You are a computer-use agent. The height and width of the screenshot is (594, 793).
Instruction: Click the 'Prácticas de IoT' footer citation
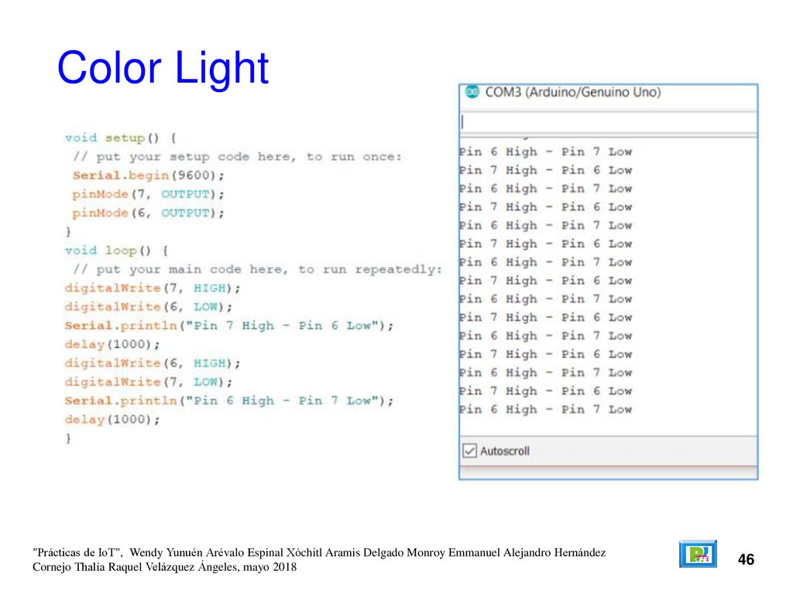click(319, 560)
